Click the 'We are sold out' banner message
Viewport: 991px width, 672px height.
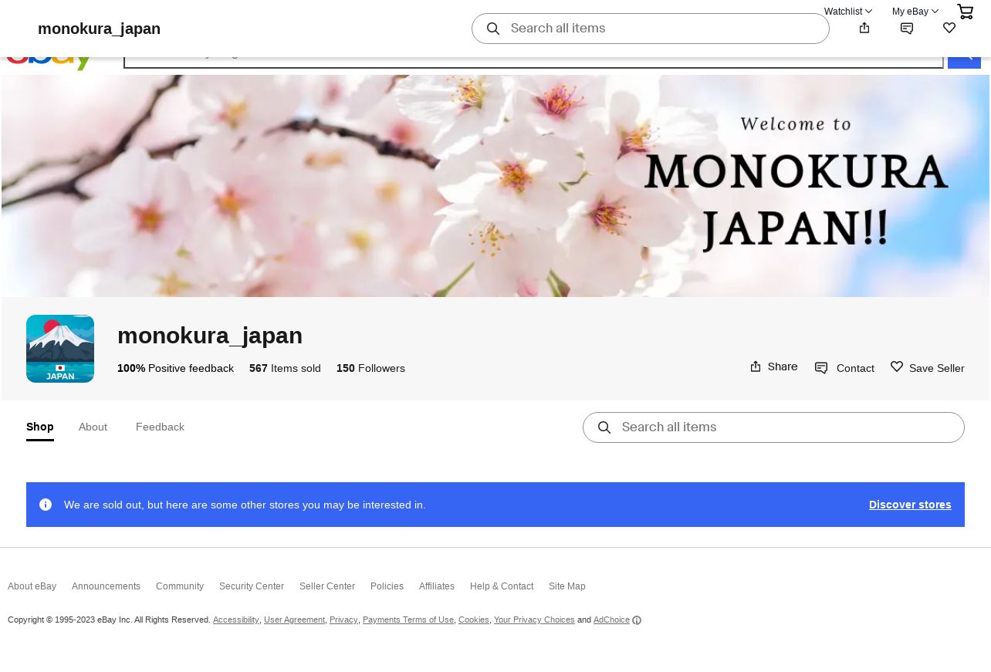245,505
